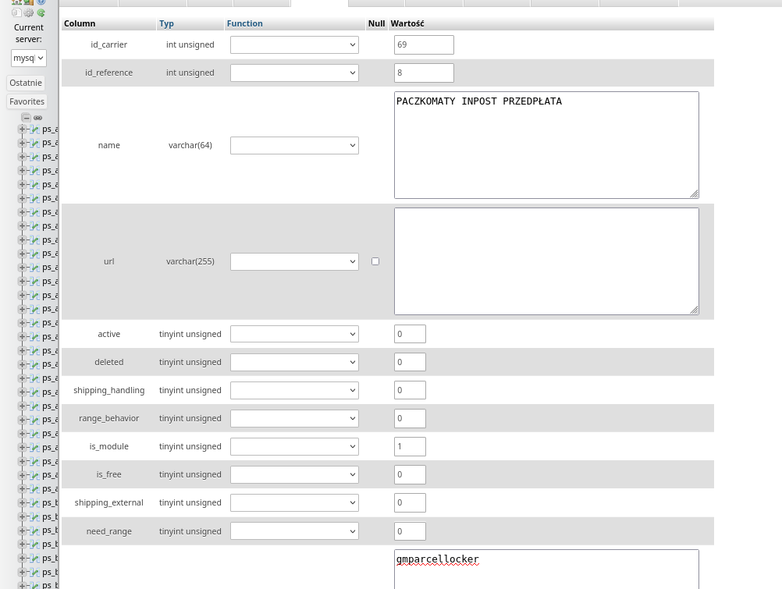Click the is_free value input field
This screenshot has height=589, width=782.
[410, 474]
